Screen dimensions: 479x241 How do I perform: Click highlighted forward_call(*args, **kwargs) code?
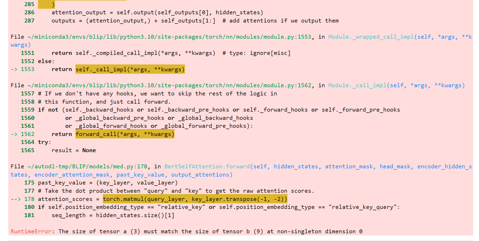[x=125, y=134]
